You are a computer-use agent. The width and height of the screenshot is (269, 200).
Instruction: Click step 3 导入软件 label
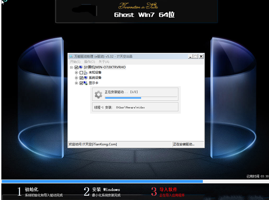[168, 190]
